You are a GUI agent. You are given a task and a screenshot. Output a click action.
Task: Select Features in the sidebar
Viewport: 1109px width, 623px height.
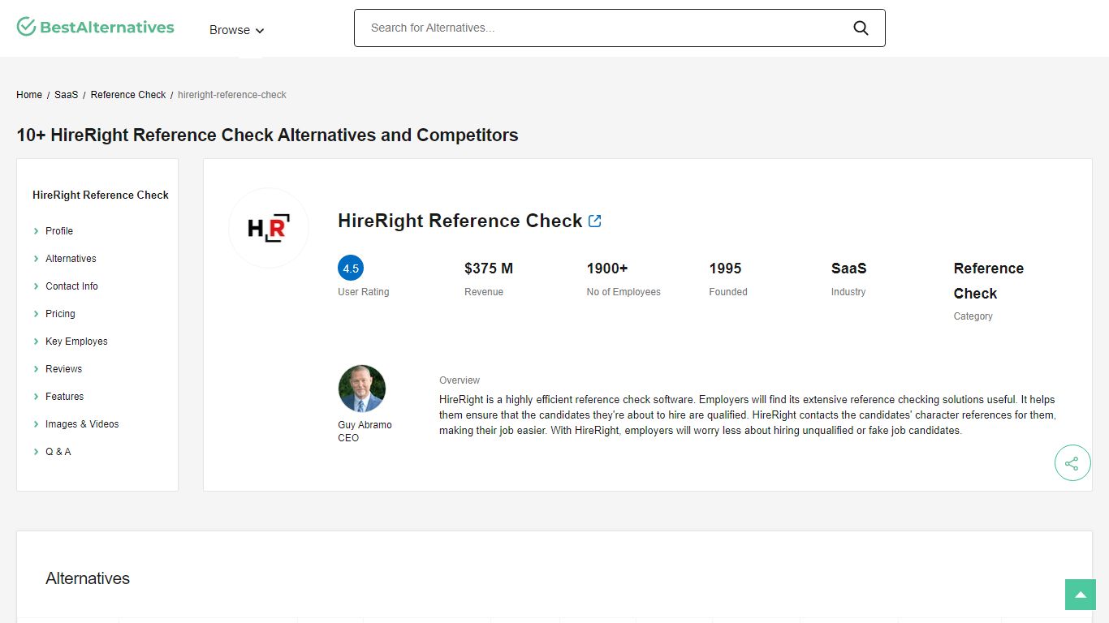click(64, 397)
